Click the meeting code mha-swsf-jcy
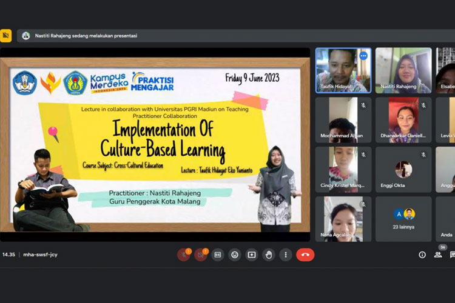 click(42, 255)
